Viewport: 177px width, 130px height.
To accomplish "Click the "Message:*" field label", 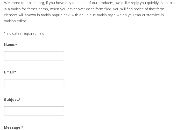I will pos(13,127).
